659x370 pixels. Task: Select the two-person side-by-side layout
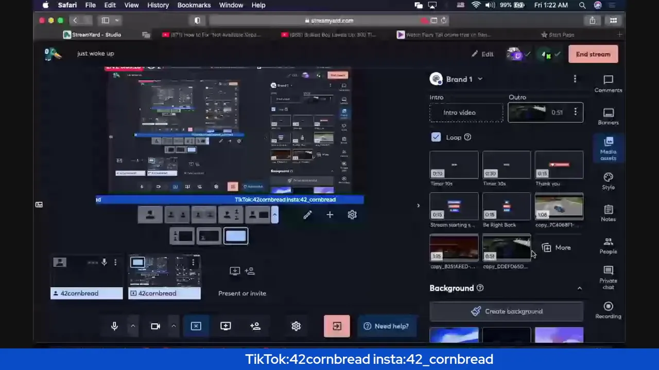click(176, 215)
